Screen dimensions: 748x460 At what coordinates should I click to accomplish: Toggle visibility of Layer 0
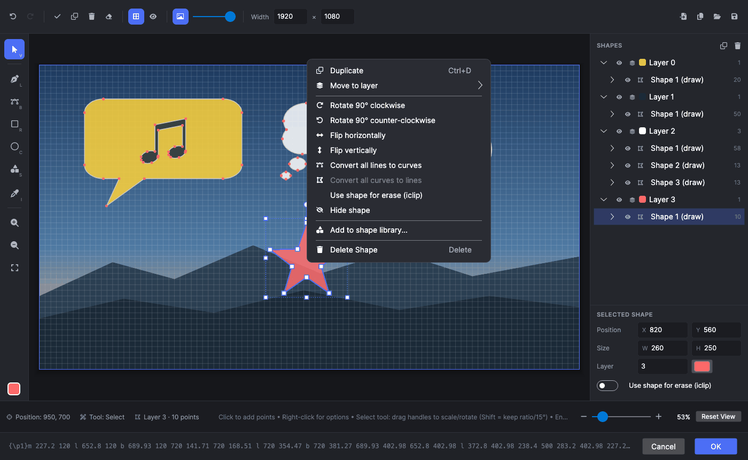[619, 63]
